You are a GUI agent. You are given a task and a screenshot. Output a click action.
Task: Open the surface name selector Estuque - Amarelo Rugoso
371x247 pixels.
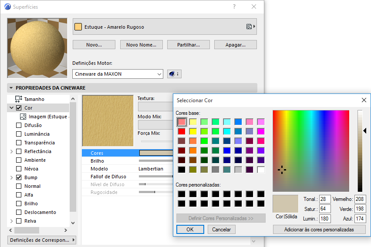tap(165, 27)
